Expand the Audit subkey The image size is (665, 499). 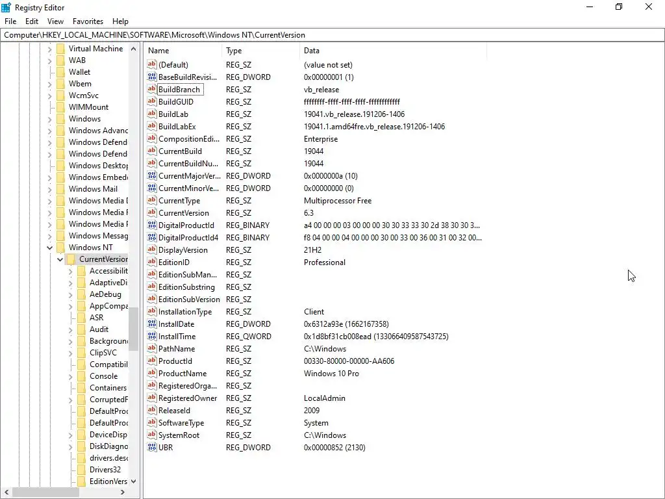[70, 329]
